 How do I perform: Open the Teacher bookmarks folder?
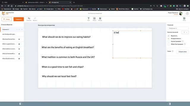(x=24, y=9)
